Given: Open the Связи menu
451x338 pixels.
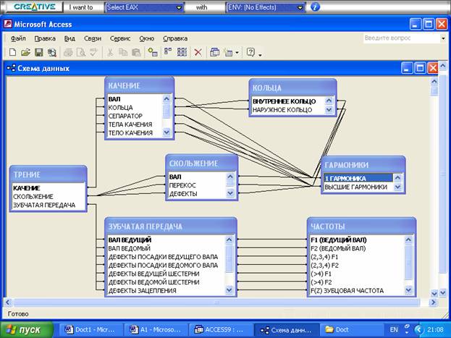Looking at the screenshot, I should [x=93, y=38].
